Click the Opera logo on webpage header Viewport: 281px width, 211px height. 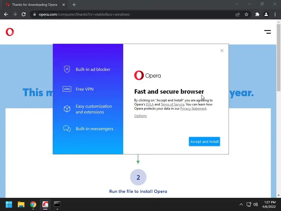(x=10, y=32)
